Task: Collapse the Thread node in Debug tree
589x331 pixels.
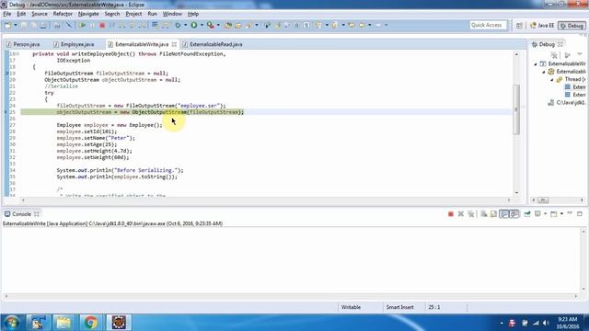Action: pyautogui.click(x=552, y=80)
